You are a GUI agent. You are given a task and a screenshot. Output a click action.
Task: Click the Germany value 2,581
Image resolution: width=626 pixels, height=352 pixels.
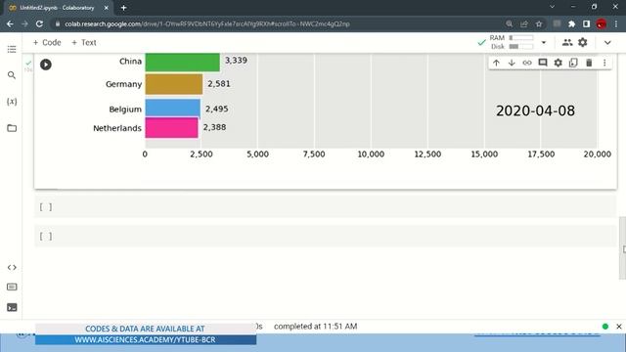click(219, 84)
